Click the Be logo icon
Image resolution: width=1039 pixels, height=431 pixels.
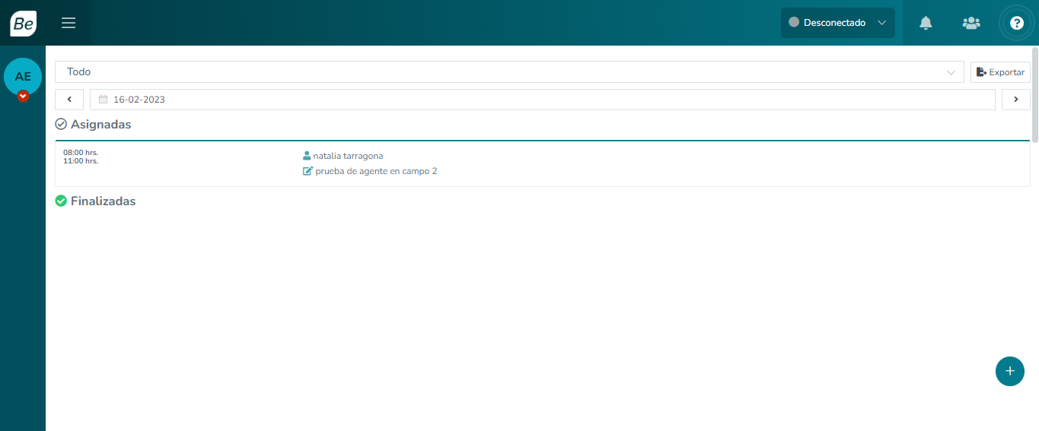coord(23,23)
